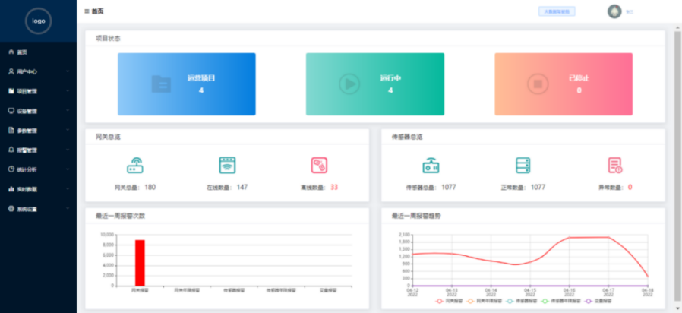Click the gateway router icon above 网关总量
This screenshot has height=313, width=682.
tap(134, 166)
